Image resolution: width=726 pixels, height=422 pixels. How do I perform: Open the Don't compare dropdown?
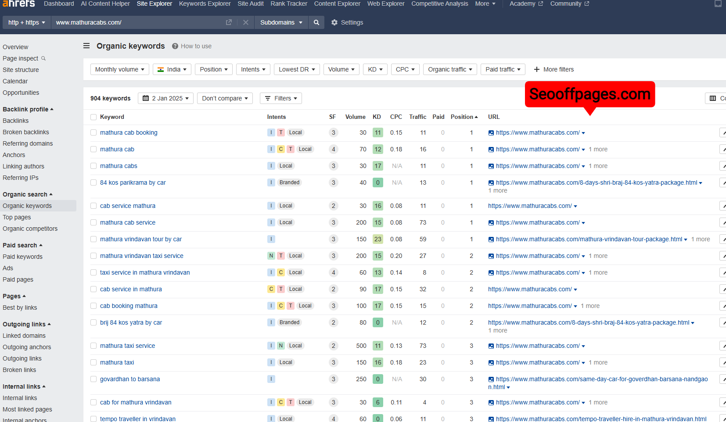click(225, 98)
